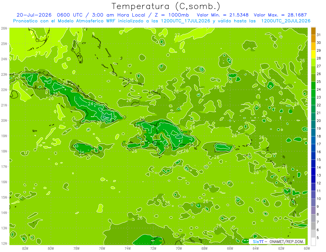The height and width of the screenshot is (252, 326).
Task: Click the '80W' longitude axis label
Action: 51,248
